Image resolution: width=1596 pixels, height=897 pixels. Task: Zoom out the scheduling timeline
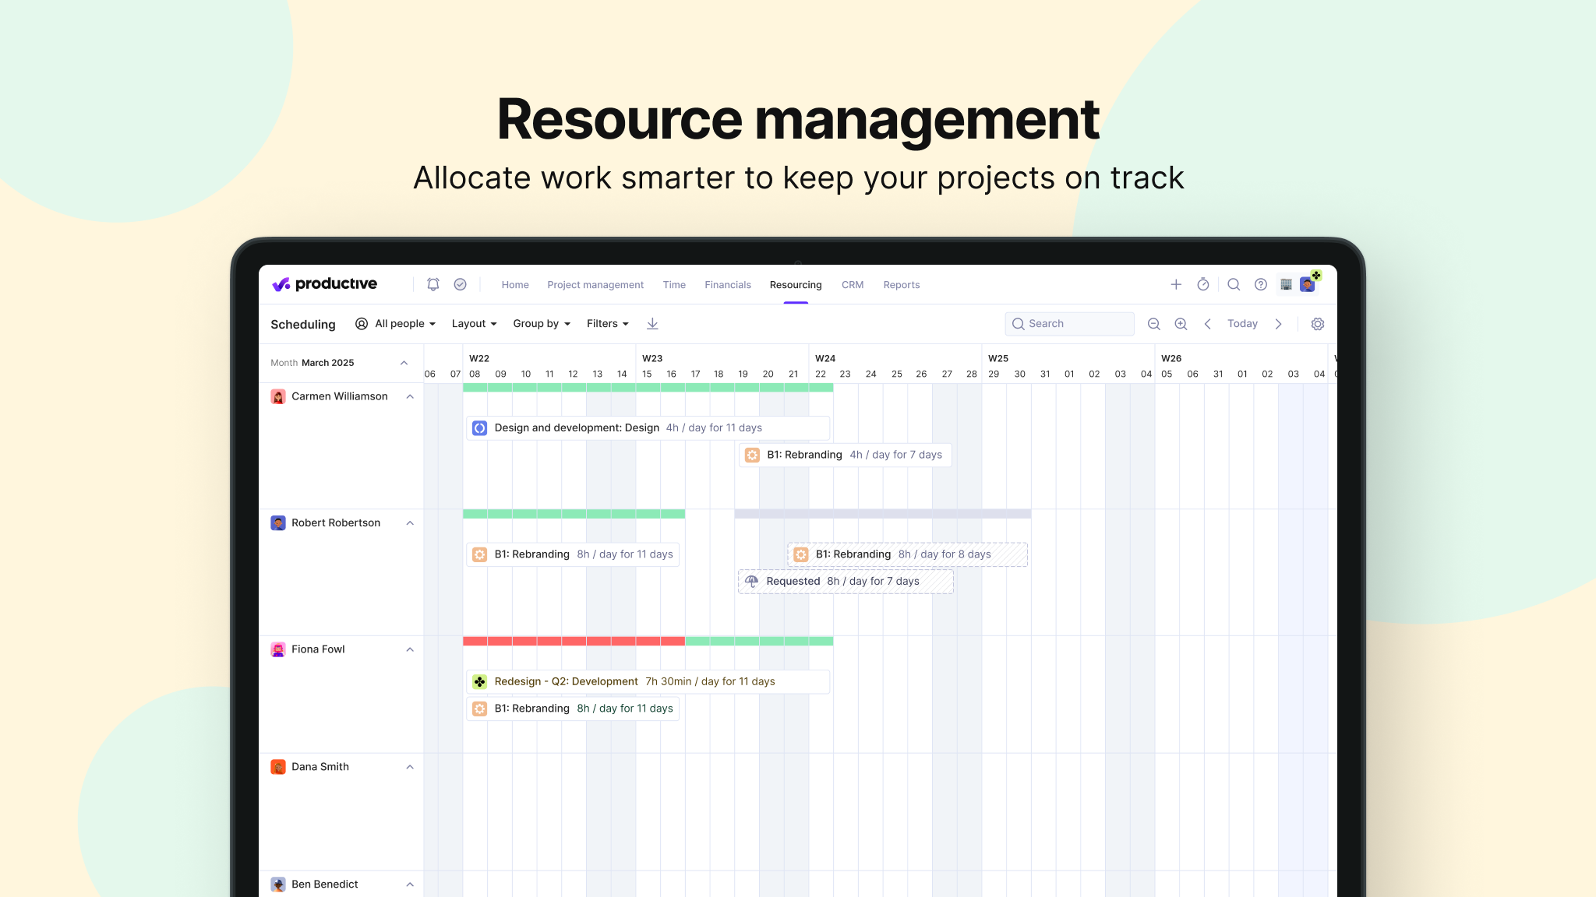coord(1154,324)
